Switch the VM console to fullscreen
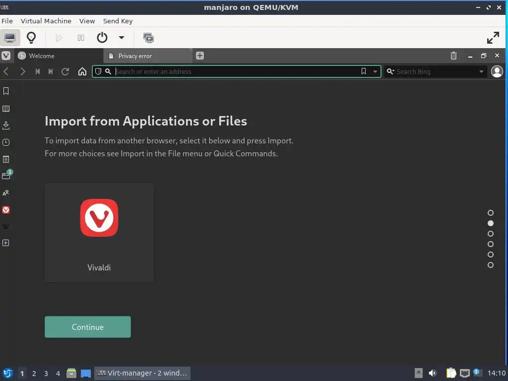 pos(493,38)
